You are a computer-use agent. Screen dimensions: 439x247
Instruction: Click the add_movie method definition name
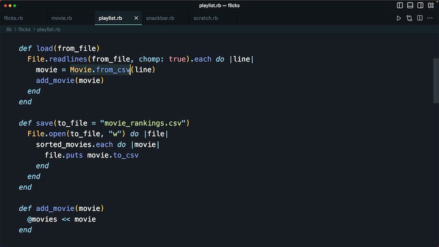point(55,208)
